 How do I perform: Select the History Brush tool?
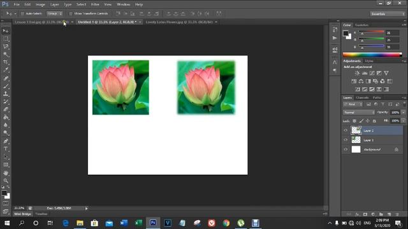6,102
